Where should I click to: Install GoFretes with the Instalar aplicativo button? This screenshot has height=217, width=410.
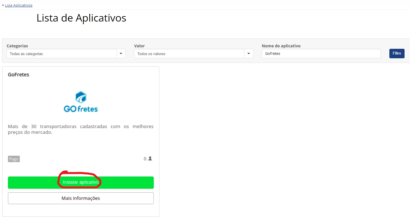pyautogui.click(x=81, y=183)
